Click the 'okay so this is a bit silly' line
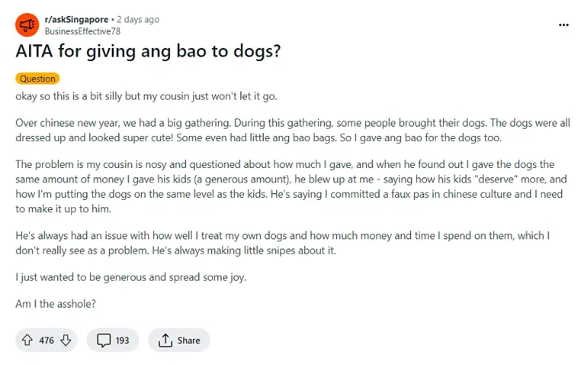Viewport: 581px width, 365px height. pyautogui.click(x=146, y=97)
